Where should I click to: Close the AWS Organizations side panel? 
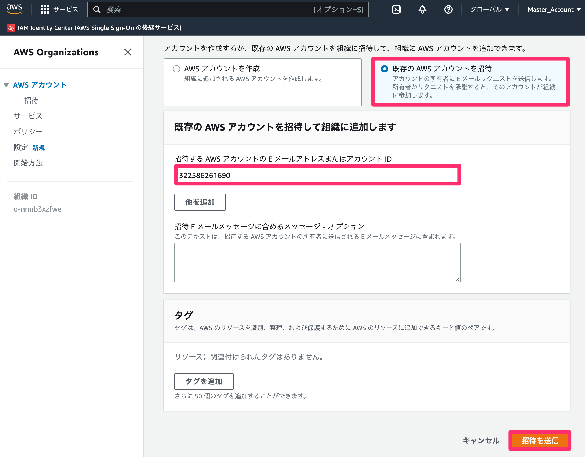coord(128,52)
